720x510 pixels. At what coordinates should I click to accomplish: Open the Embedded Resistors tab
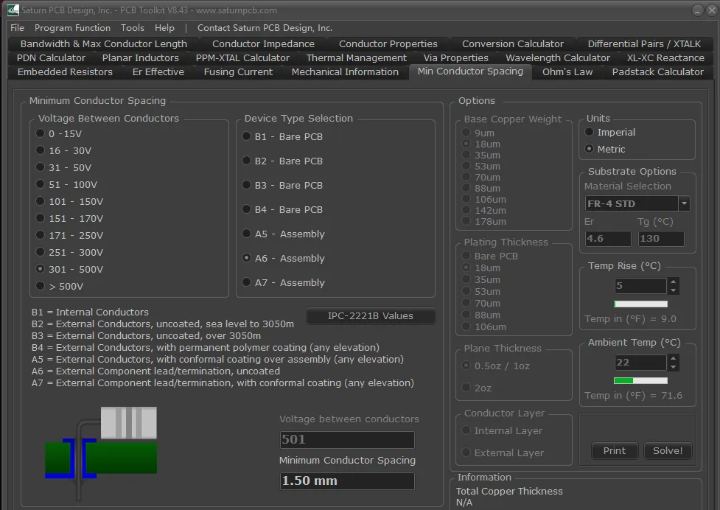[65, 72]
